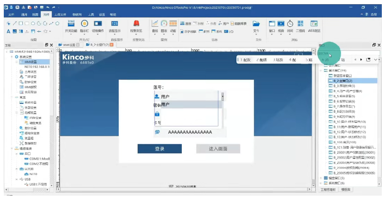Viewport: 386px width, 203px height.
Task: Pick the text tool (A) in drawing group
Action: click(9, 31)
